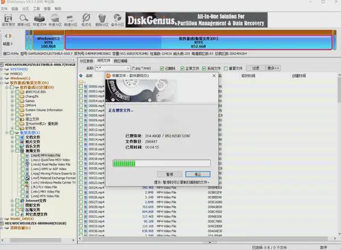Select the 格式化 (Format) toolbar icon
Image resolution: width=341 pixels, height=250 pixels.
tap(86, 20)
